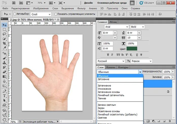Screen dimensions: 177x124
Task: Select the Pen tool
Action: click(x=4, y=91)
